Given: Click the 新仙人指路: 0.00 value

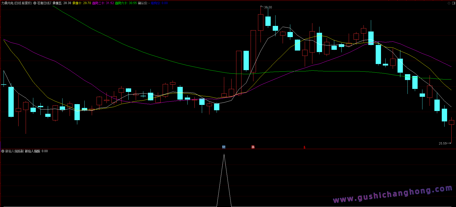Looking at the screenshot, I should [x=36, y=151].
